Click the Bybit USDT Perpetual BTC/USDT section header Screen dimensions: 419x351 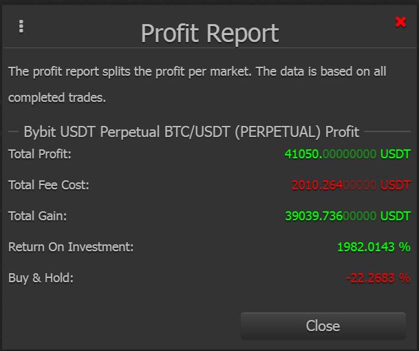tap(191, 131)
